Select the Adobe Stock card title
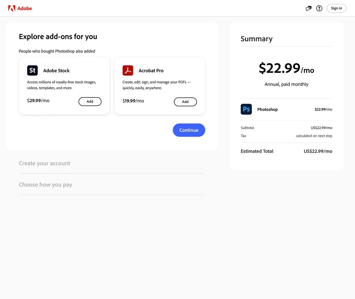Screen dimensions: 355x299 click(56, 71)
